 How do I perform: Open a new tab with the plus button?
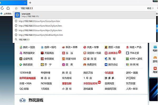pyautogui.click(x=30, y=3)
